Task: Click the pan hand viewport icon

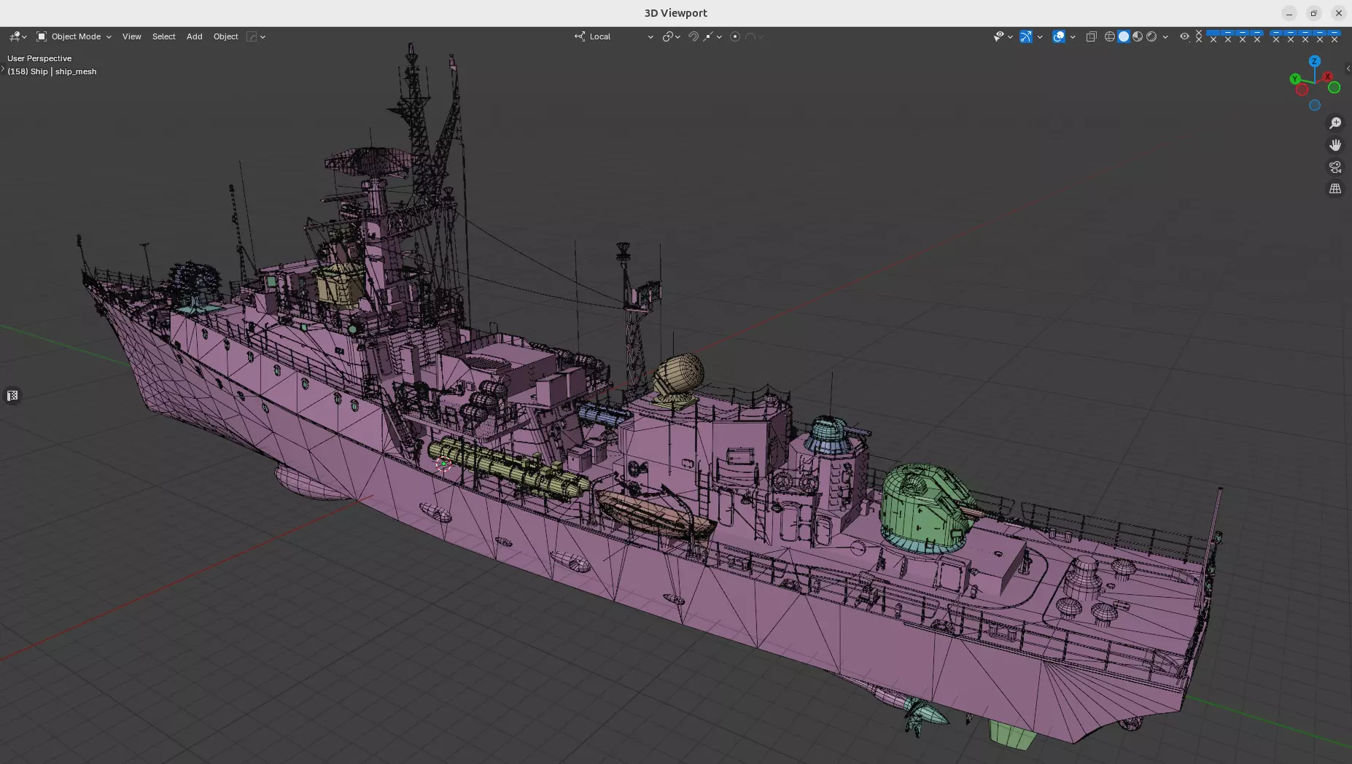Action: 1335,145
